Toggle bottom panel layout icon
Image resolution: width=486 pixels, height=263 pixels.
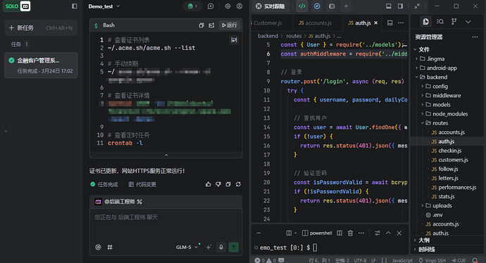[x=388, y=6]
